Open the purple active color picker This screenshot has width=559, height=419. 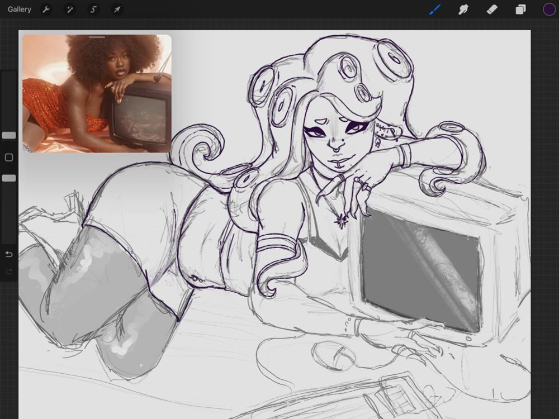549,9
